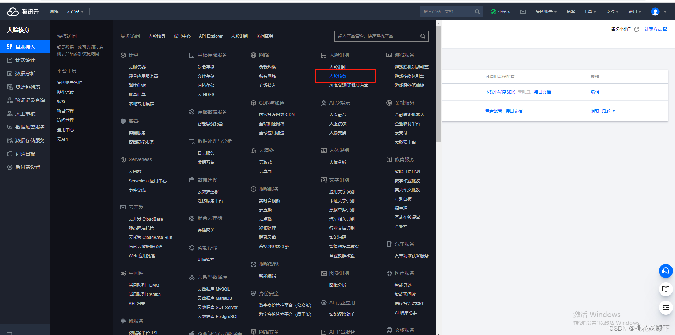675x335 pixels.
Task: Open the 备案 menu item
Action: tap(571, 12)
